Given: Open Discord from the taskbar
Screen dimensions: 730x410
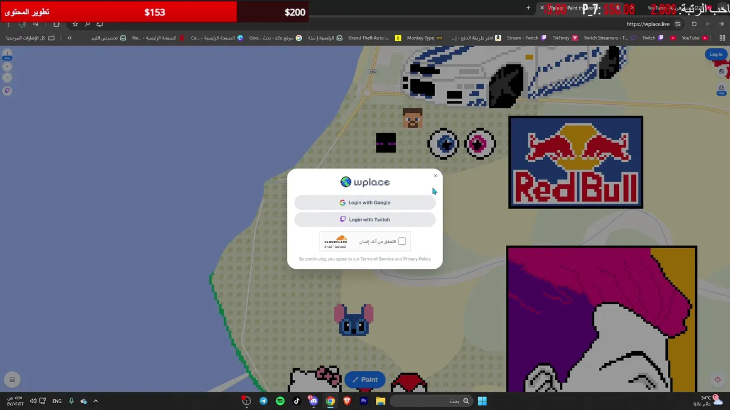Looking at the screenshot, I should pos(313,401).
